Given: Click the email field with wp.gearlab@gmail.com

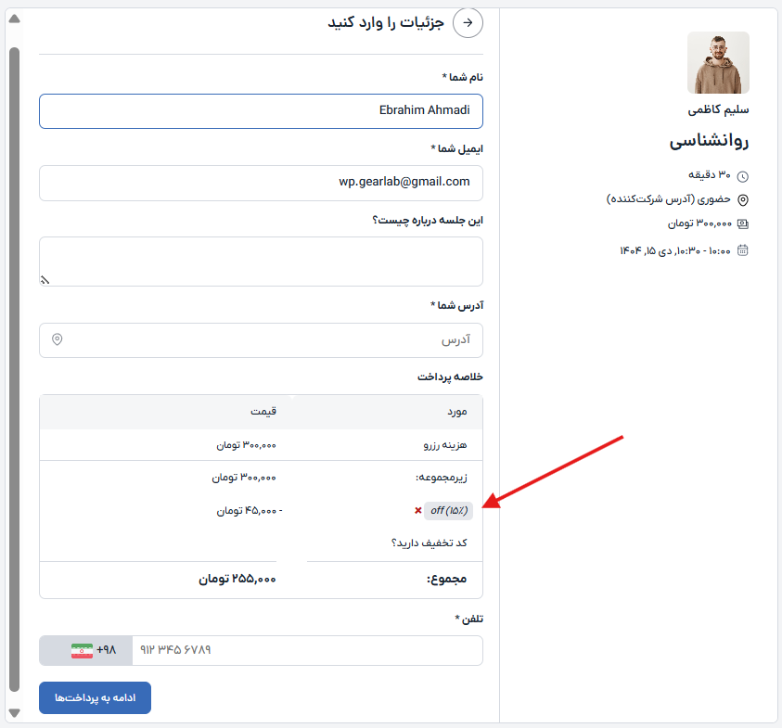Looking at the screenshot, I should click(261, 183).
